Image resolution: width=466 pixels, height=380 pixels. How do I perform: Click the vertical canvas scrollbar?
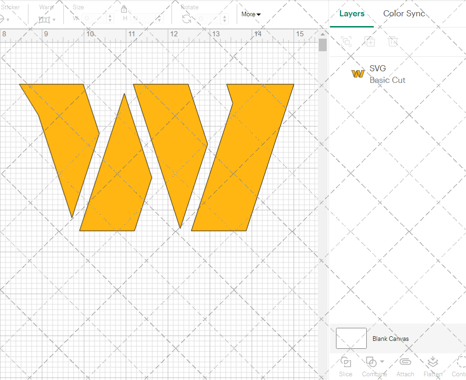click(x=322, y=45)
